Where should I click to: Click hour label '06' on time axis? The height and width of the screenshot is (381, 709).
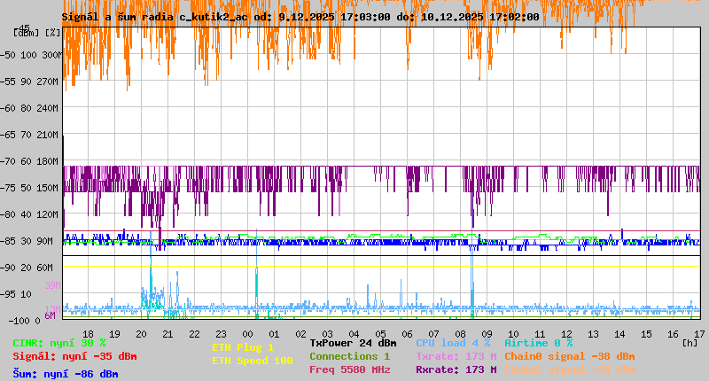[407, 334]
